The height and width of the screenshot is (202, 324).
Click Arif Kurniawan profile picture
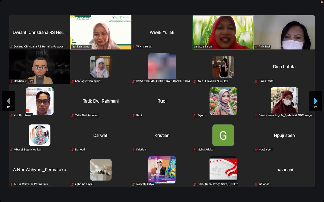[x=40, y=101]
